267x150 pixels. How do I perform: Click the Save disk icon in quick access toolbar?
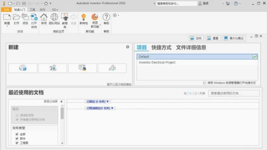pos(24,3)
